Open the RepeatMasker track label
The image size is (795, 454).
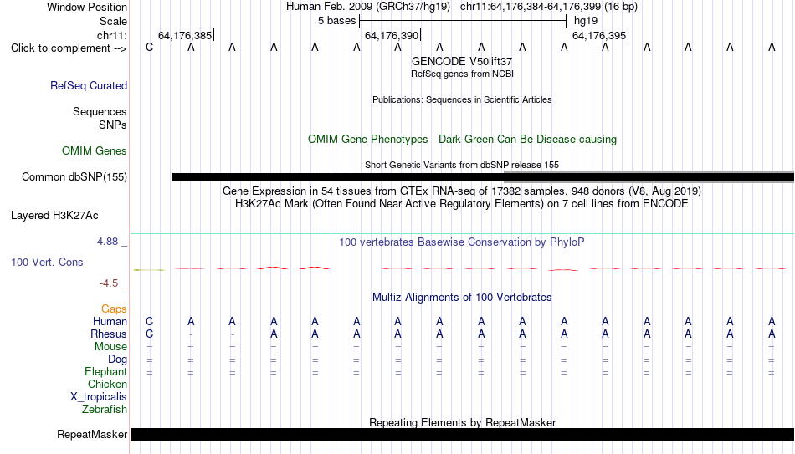(x=92, y=434)
